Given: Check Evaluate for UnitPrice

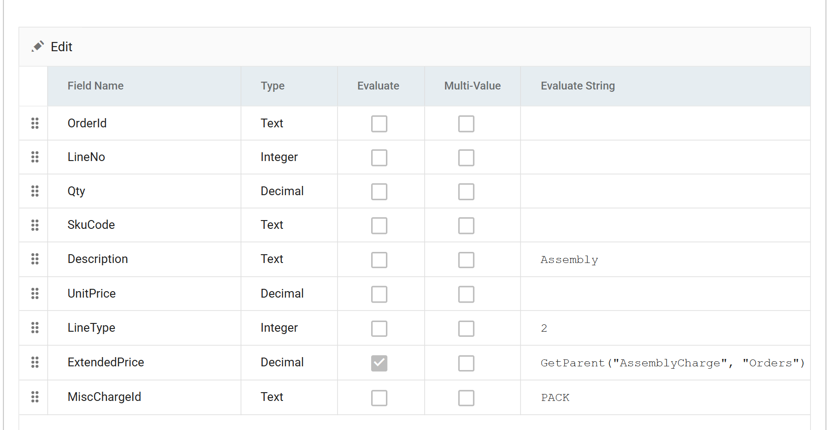Looking at the screenshot, I should click(379, 294).
